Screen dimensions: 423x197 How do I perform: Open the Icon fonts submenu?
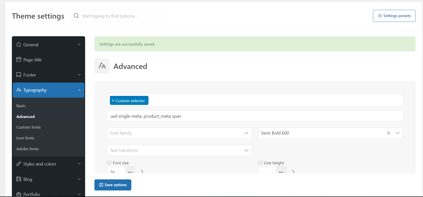tap(25, 138)
